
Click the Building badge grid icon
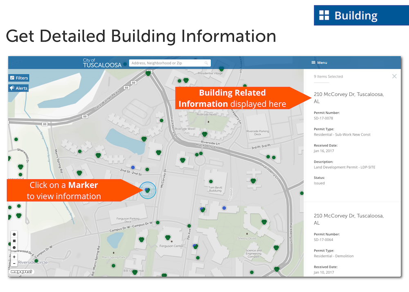(324, 16)
